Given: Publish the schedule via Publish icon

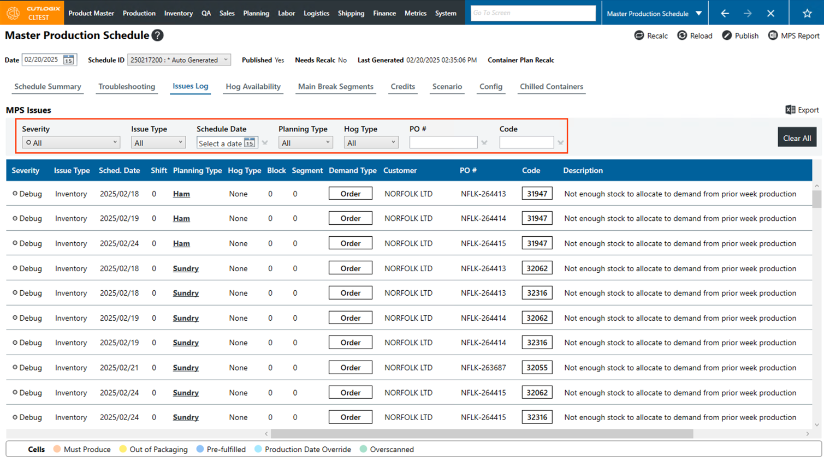Looking at the screenshot, I should (x=727, y=35).
